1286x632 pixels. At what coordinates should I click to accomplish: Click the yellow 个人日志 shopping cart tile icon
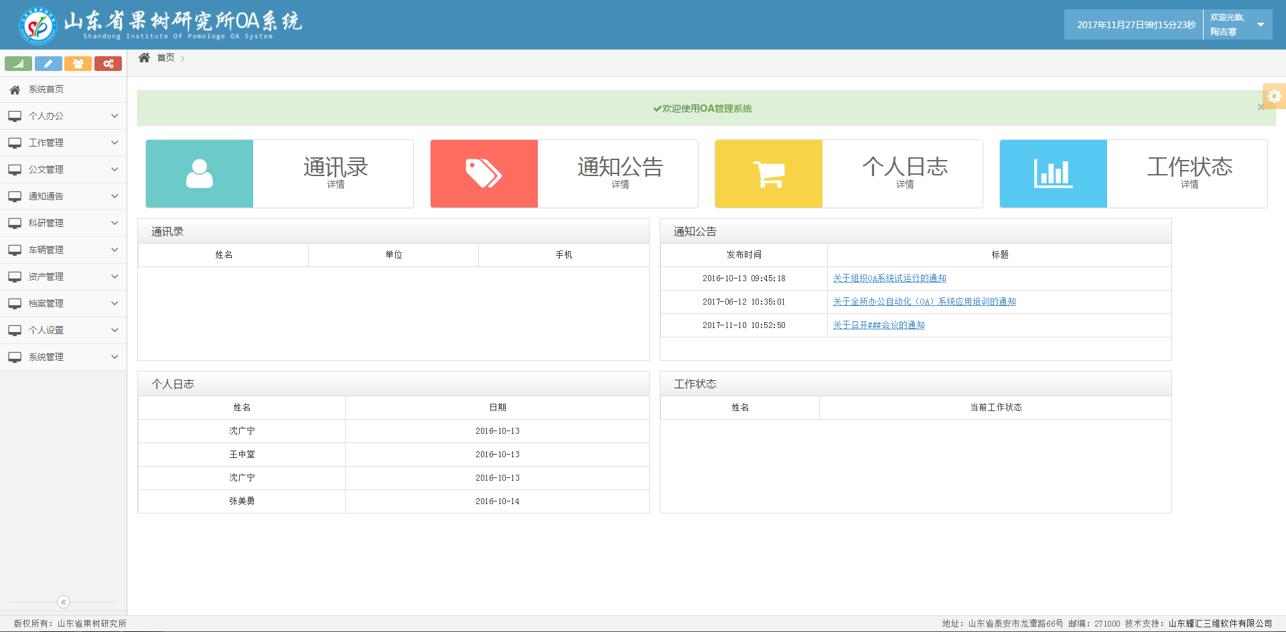[x=768, y=173]
